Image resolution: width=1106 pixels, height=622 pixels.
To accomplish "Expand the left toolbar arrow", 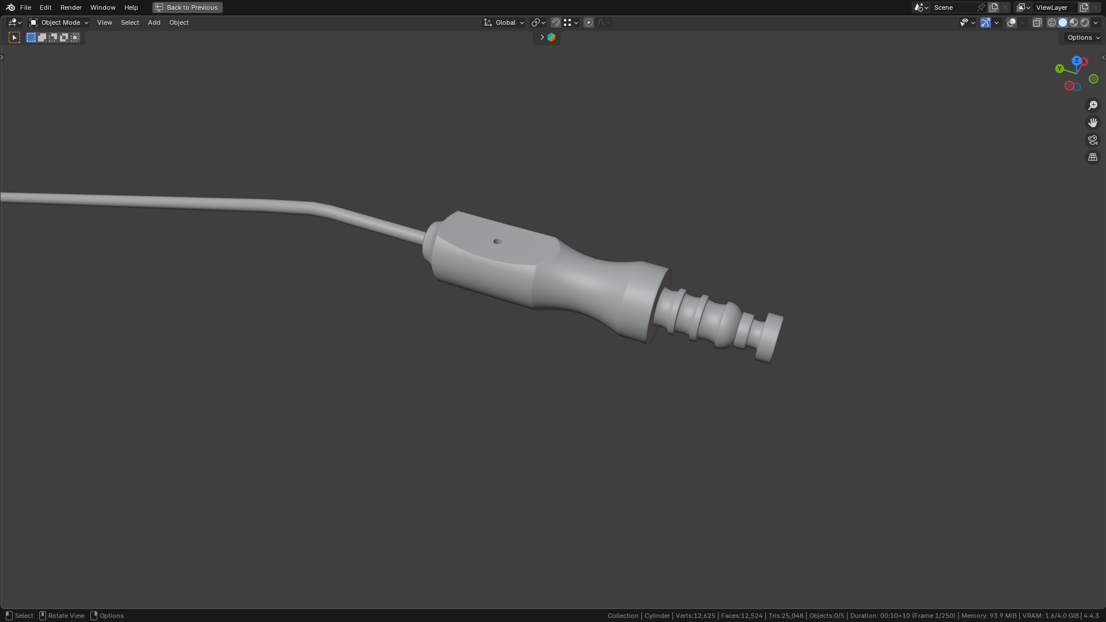I will point(2,57).
